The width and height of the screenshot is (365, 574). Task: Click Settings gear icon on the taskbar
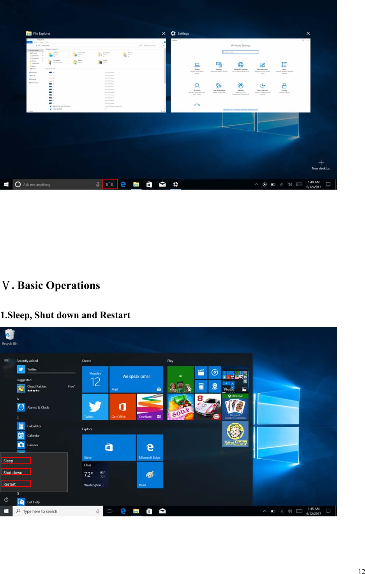point(176,184)
